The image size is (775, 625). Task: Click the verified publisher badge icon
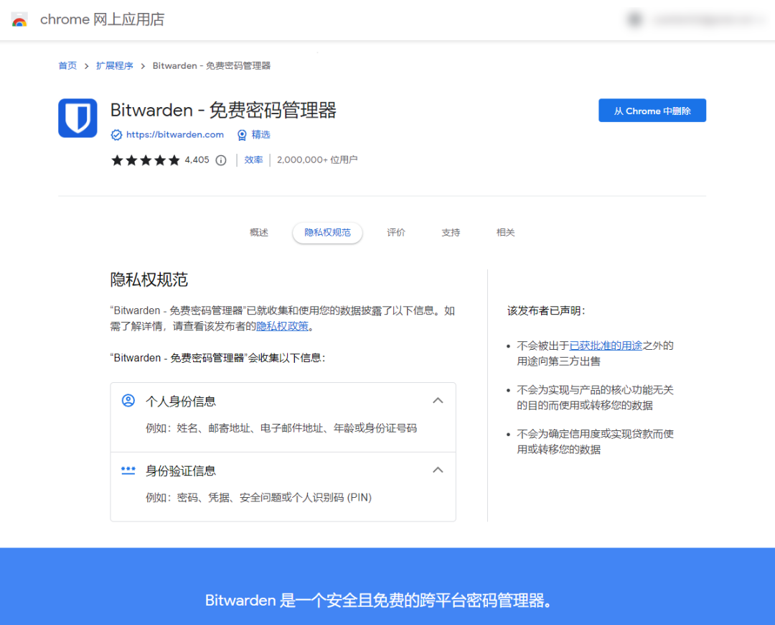(x=116, y=134)
